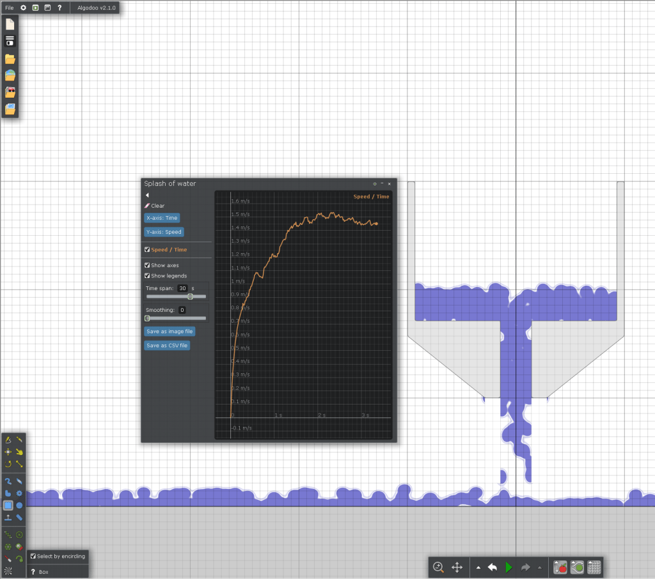This screenshot has width=655, height=579.
Task: Collapse plot panel with the left arrow
Action: (x=147, y=195)
